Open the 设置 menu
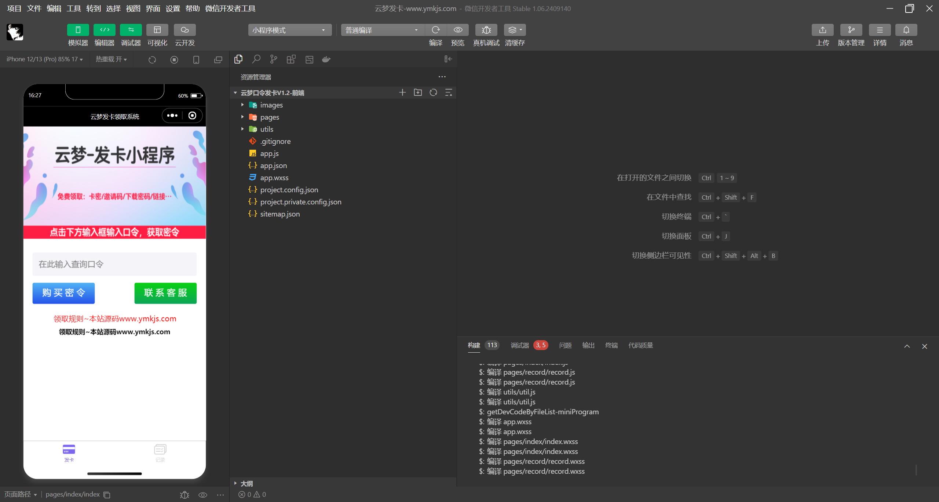Image resolution: width=939 pixels, height=502 pixels. 172,8
